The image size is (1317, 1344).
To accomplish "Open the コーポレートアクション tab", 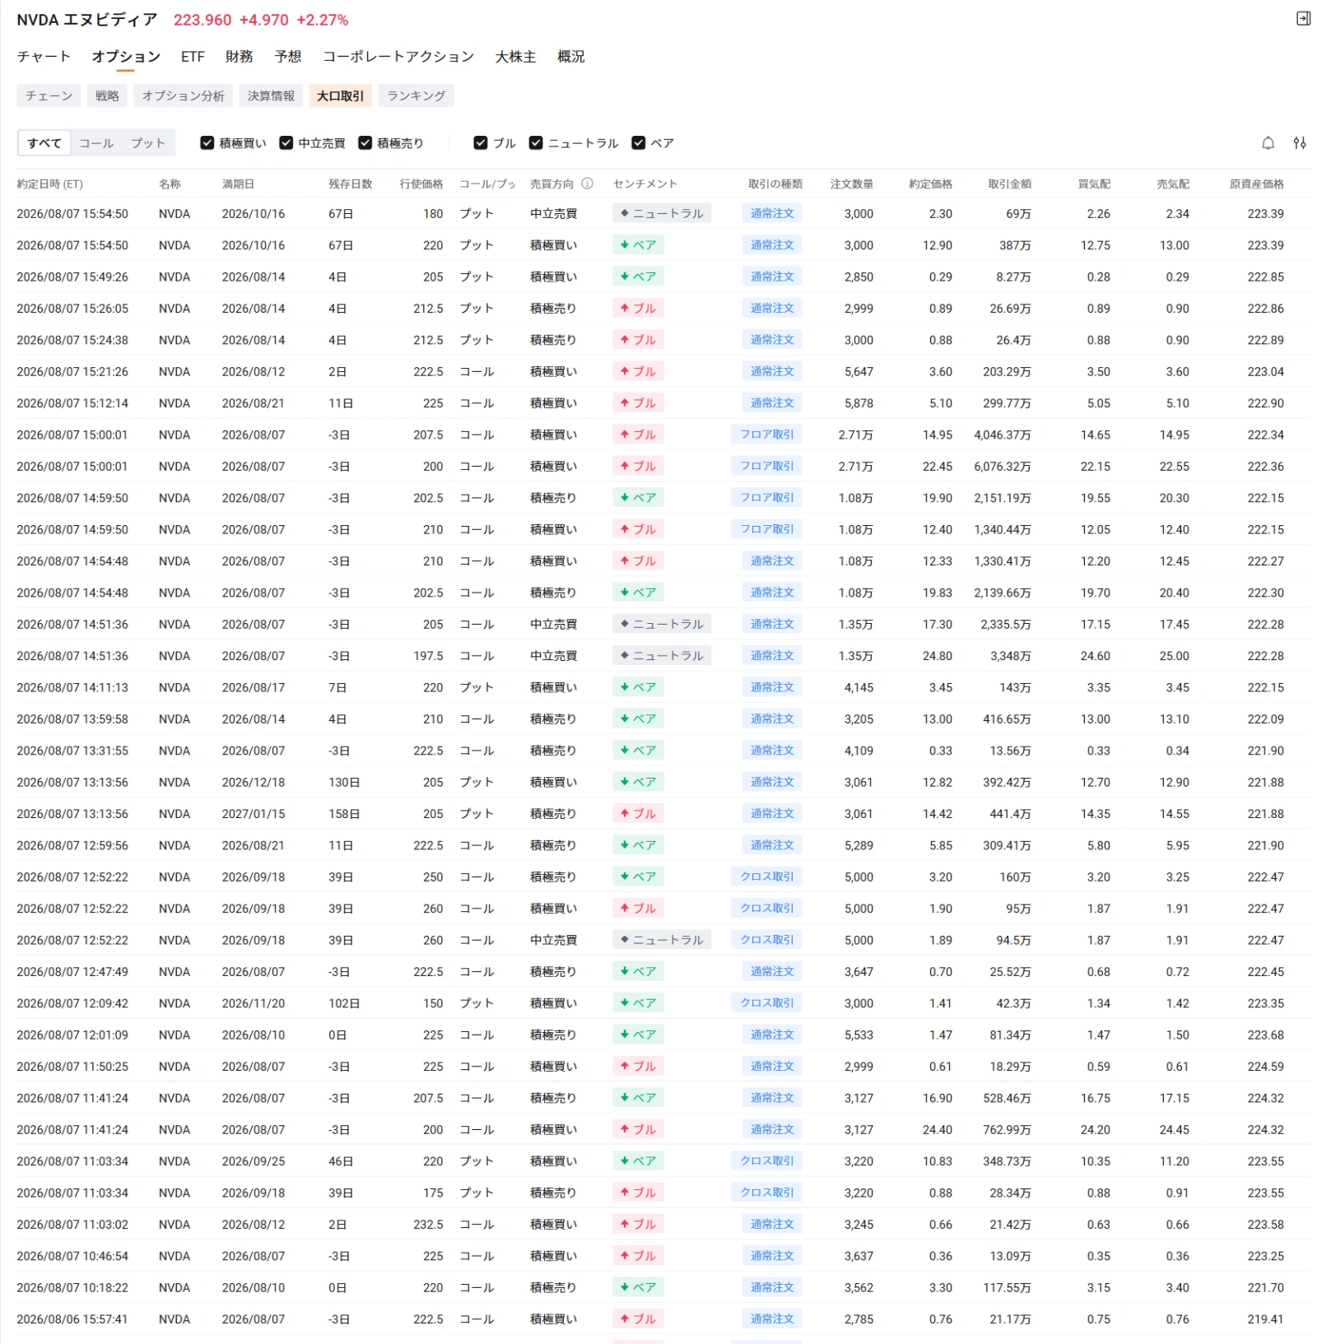I will point(398,56).
